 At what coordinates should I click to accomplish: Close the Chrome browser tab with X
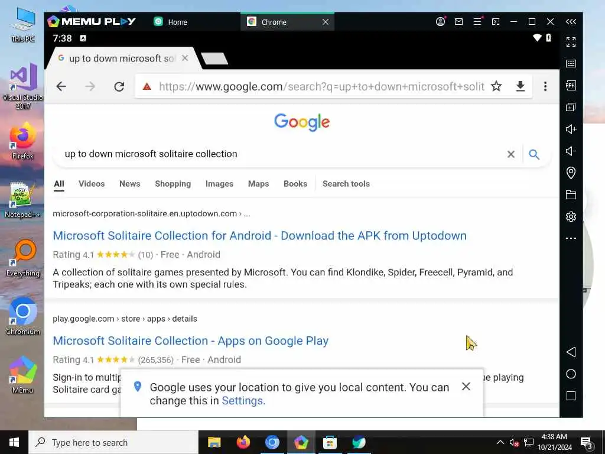point(185,58)
